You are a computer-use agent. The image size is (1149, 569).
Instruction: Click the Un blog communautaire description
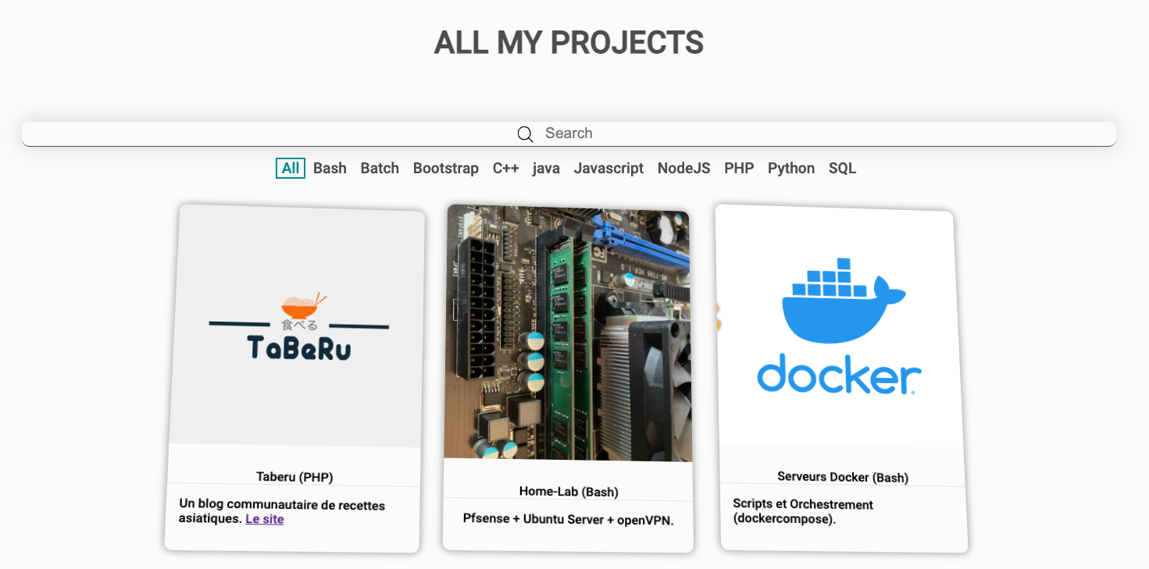[x=282, y=511]
